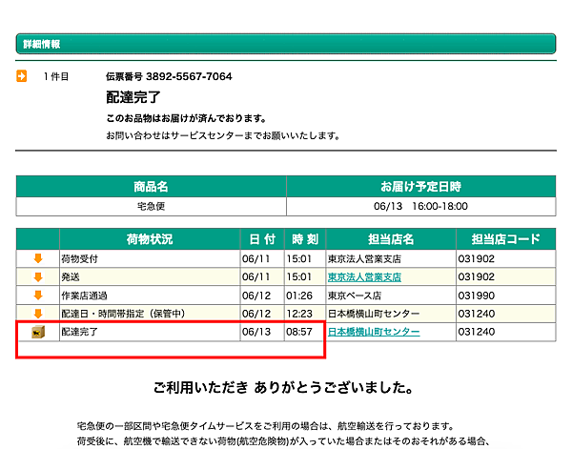Click the 商品名 column header
Image resolution: width=572 pixels, height=449 pixels.
[x=151, y=187]
